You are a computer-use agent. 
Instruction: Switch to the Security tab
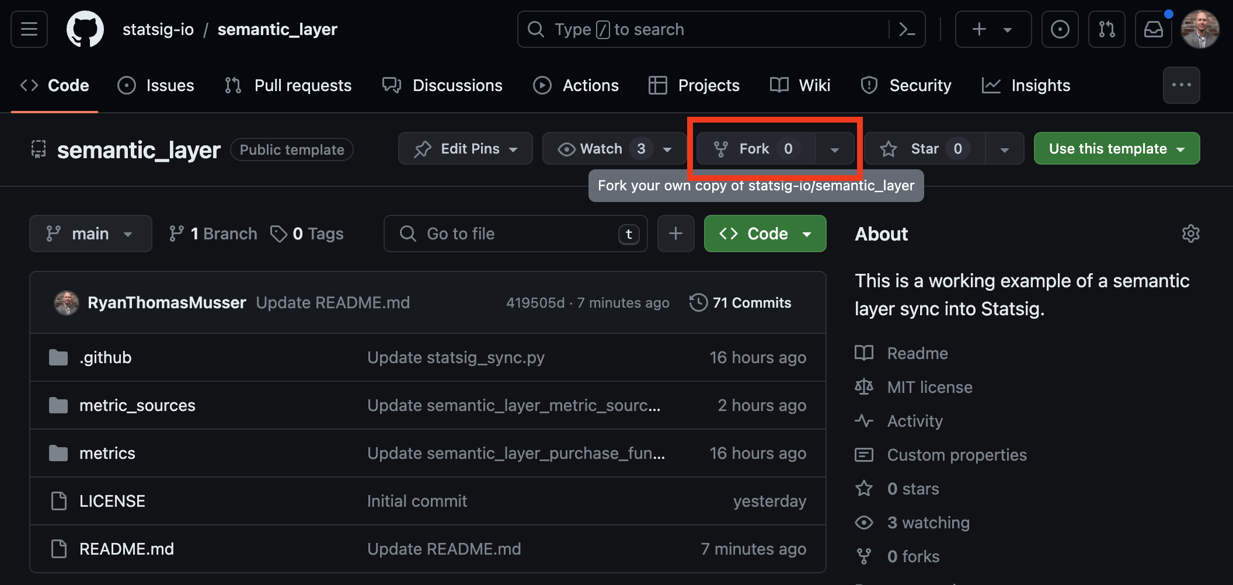click(x=906, y=85)
